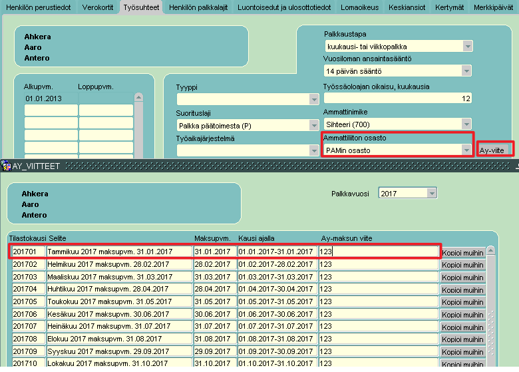The image size is (519, 372).
Task: Select the Työsuhteet tab
Action: click(141, 7)
